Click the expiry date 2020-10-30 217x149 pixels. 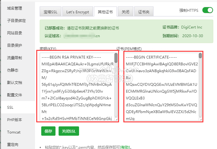(193, 36)
